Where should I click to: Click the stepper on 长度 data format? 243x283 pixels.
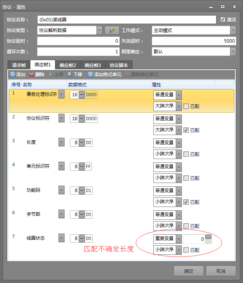[82, 143]
